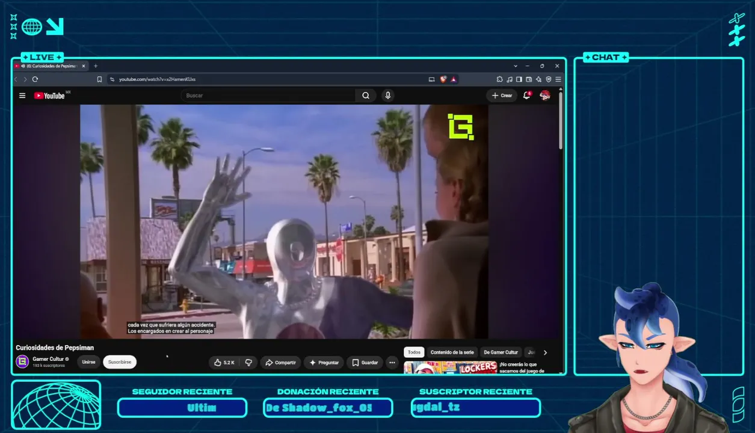
Task: Toggle the browser sidebar panel
Action: pyautogui.click(x=519, y=79)
